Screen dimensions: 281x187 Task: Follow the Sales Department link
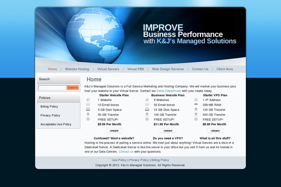click(x=169, y=91)
